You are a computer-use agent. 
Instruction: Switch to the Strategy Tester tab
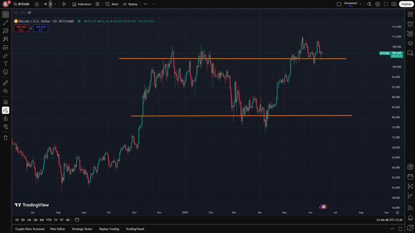click(82, 229)
